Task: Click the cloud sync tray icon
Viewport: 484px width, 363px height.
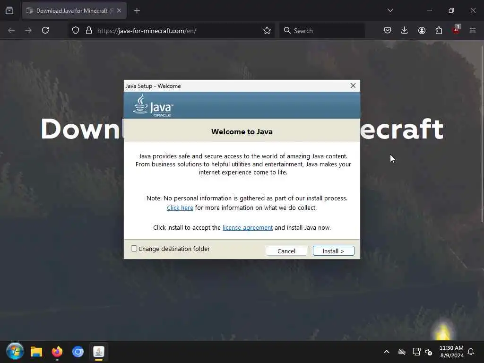Action: pos(402,352)
